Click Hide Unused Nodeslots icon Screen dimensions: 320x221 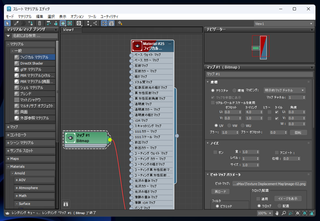point(56,23)
